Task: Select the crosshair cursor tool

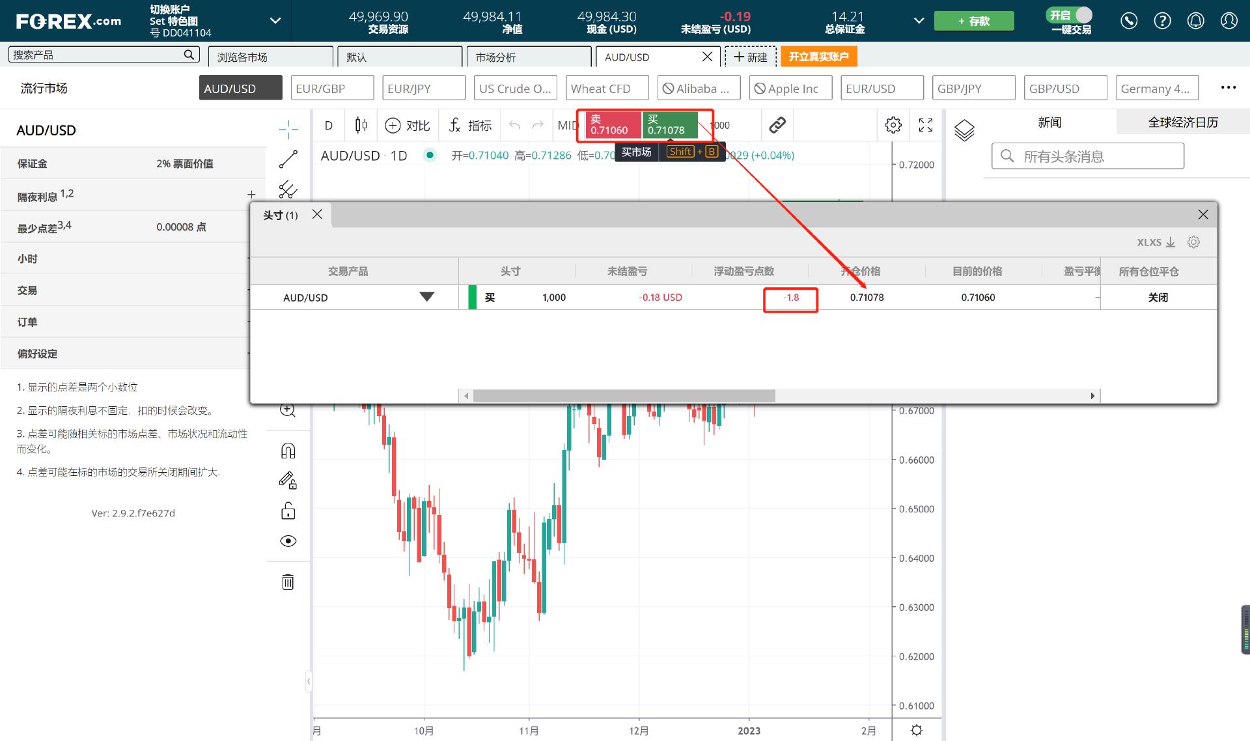Action: [288, 130]
